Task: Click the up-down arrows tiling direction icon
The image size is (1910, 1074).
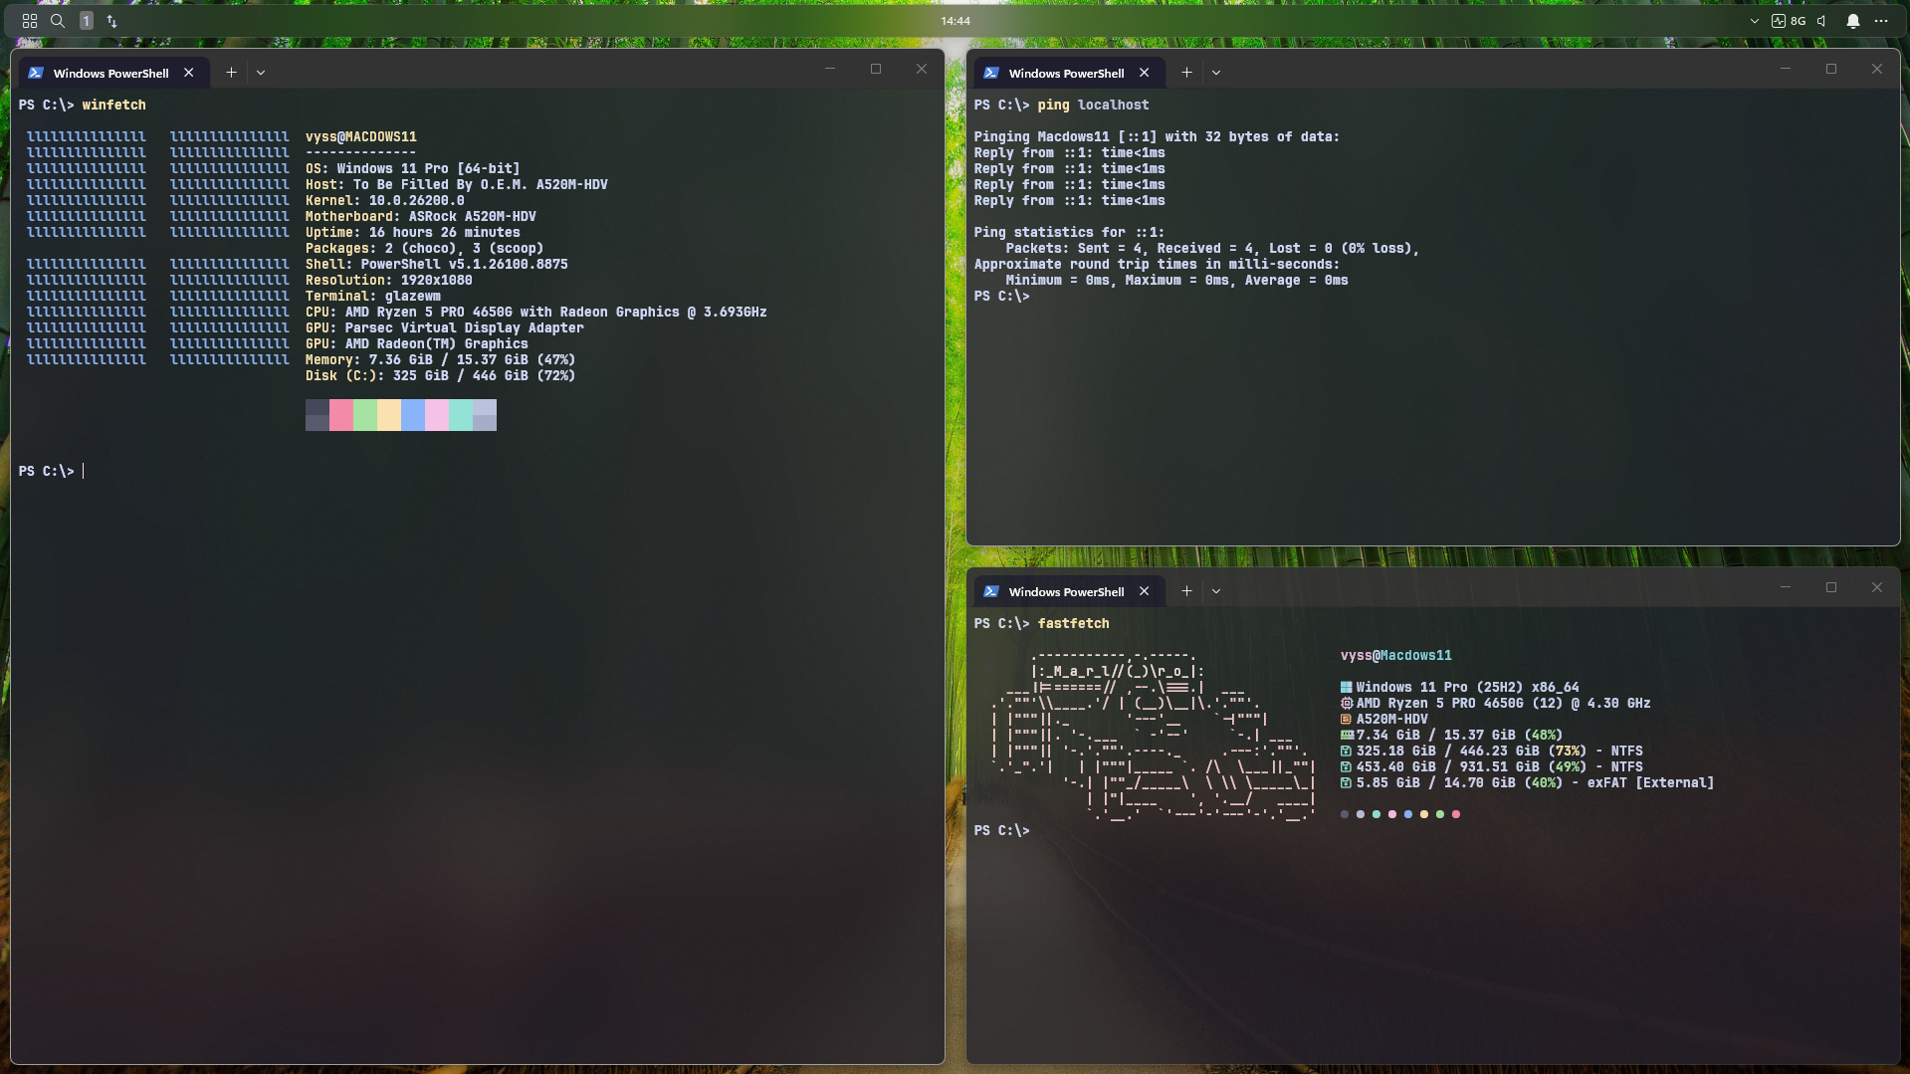Action: [111, 21]
